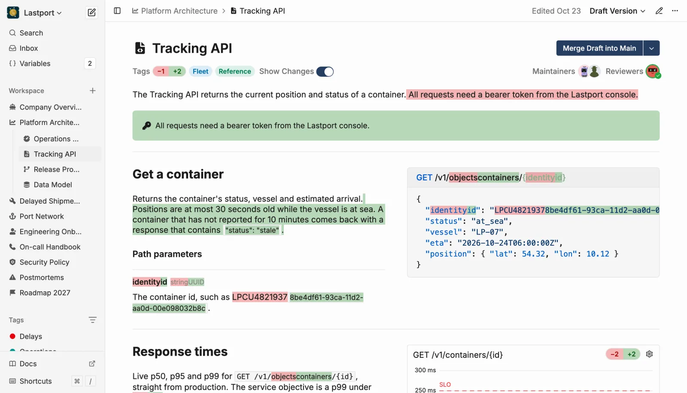Image resolution: width=687 pixels, height=393 pixels.
Task: Click the Reference tag
Action: click(235, 71)
